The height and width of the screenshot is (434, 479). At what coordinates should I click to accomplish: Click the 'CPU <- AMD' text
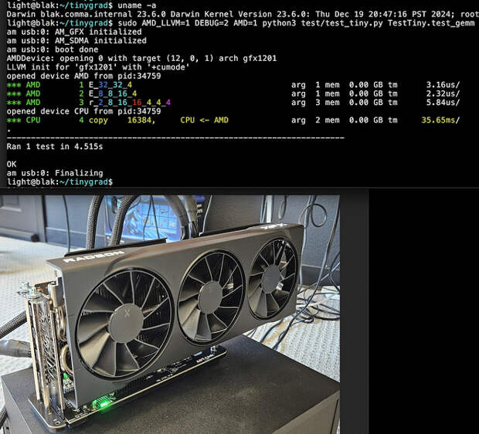[x=205, y=120]
